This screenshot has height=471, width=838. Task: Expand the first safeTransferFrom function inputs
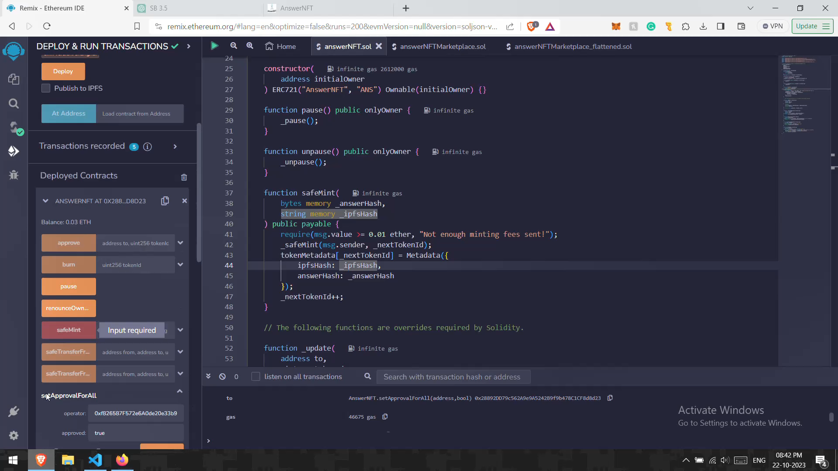pyautogui.click(x=180, y=352)
